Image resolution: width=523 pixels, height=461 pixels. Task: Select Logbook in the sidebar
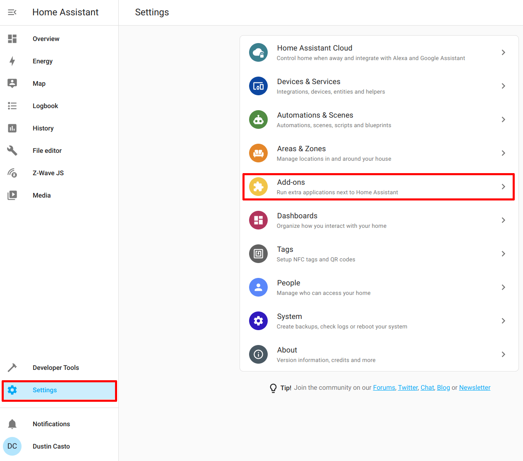click(x=46, y=106)
